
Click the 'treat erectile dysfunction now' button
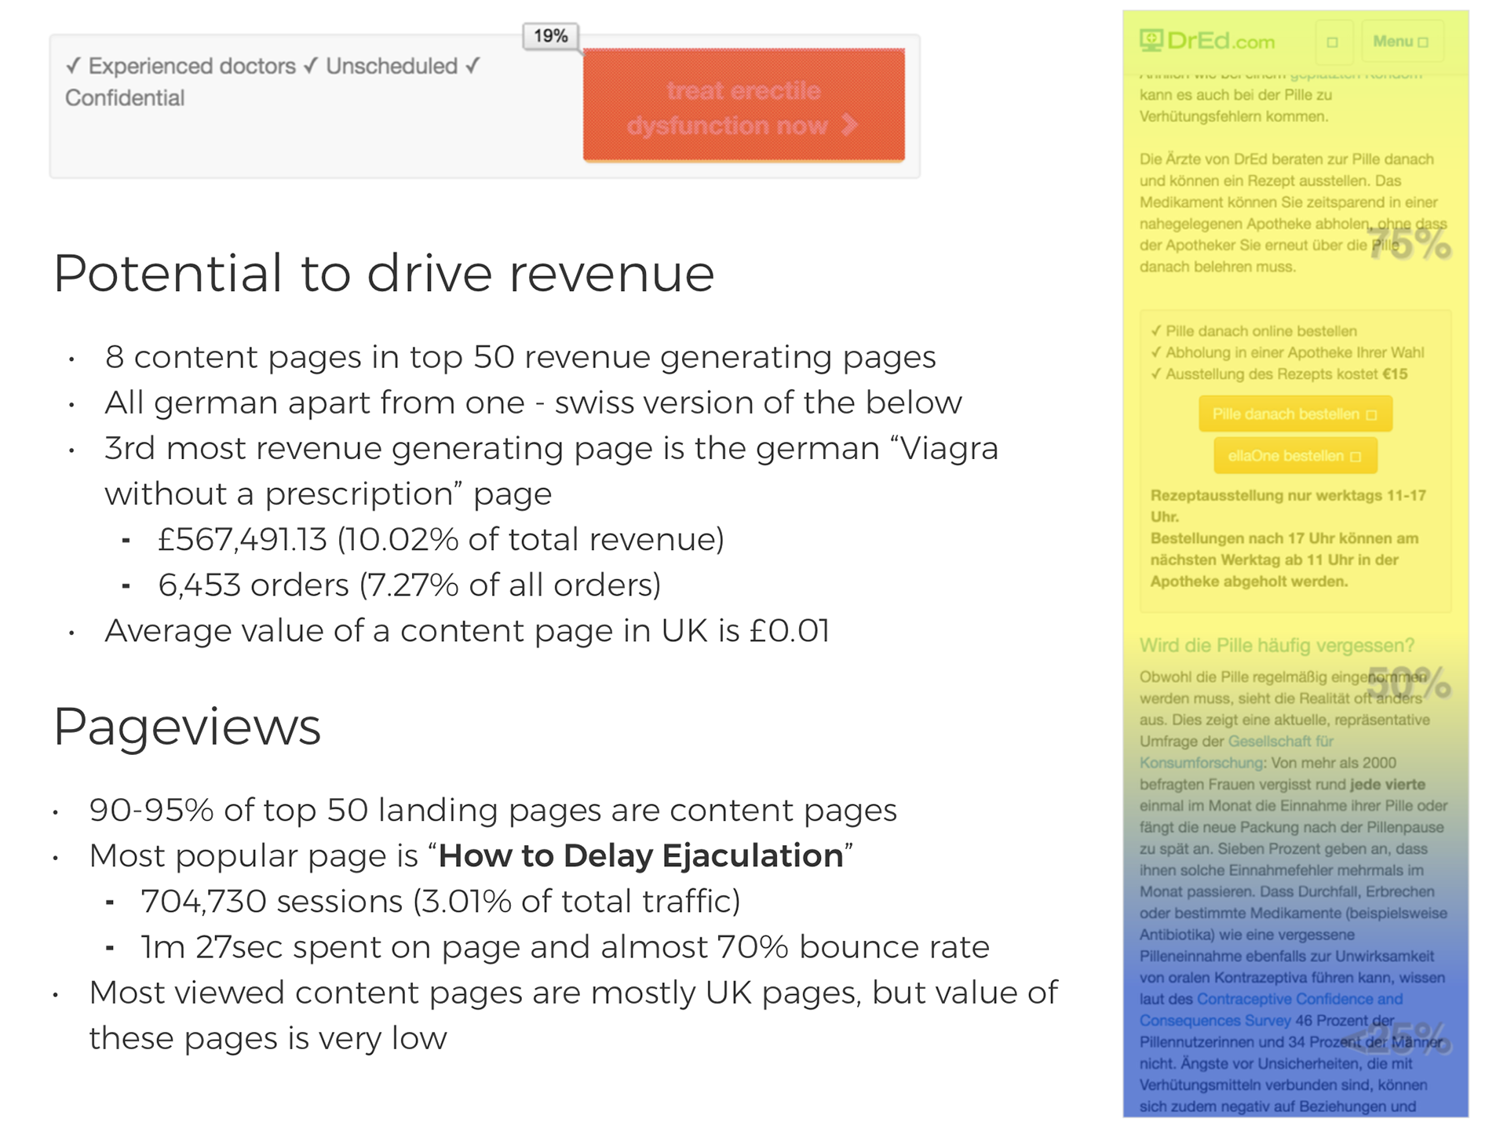743,105
